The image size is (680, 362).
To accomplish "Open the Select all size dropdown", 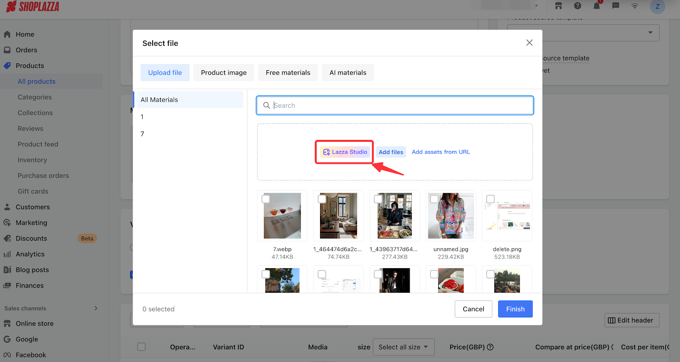I will click(x=403, y=347).
